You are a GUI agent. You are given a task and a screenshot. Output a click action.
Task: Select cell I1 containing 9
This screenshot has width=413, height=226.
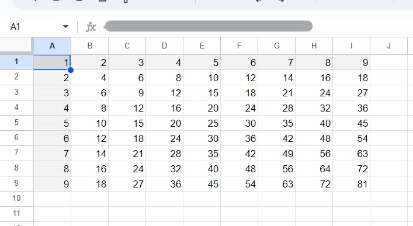tap(351, 62)
